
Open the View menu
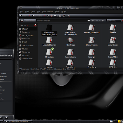tap(33, 12)
